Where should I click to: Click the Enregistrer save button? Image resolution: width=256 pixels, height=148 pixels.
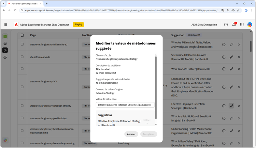[x=148, y=134]
